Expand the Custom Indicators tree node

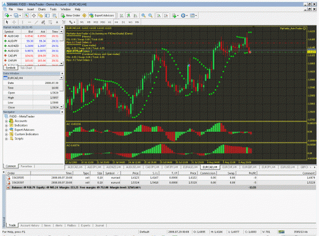pos(6,134)
